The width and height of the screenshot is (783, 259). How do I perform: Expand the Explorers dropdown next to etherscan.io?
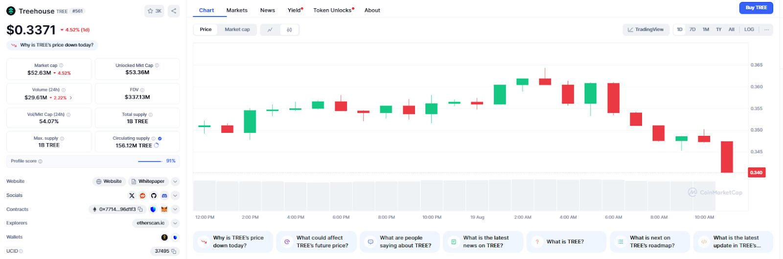(175, 223)
